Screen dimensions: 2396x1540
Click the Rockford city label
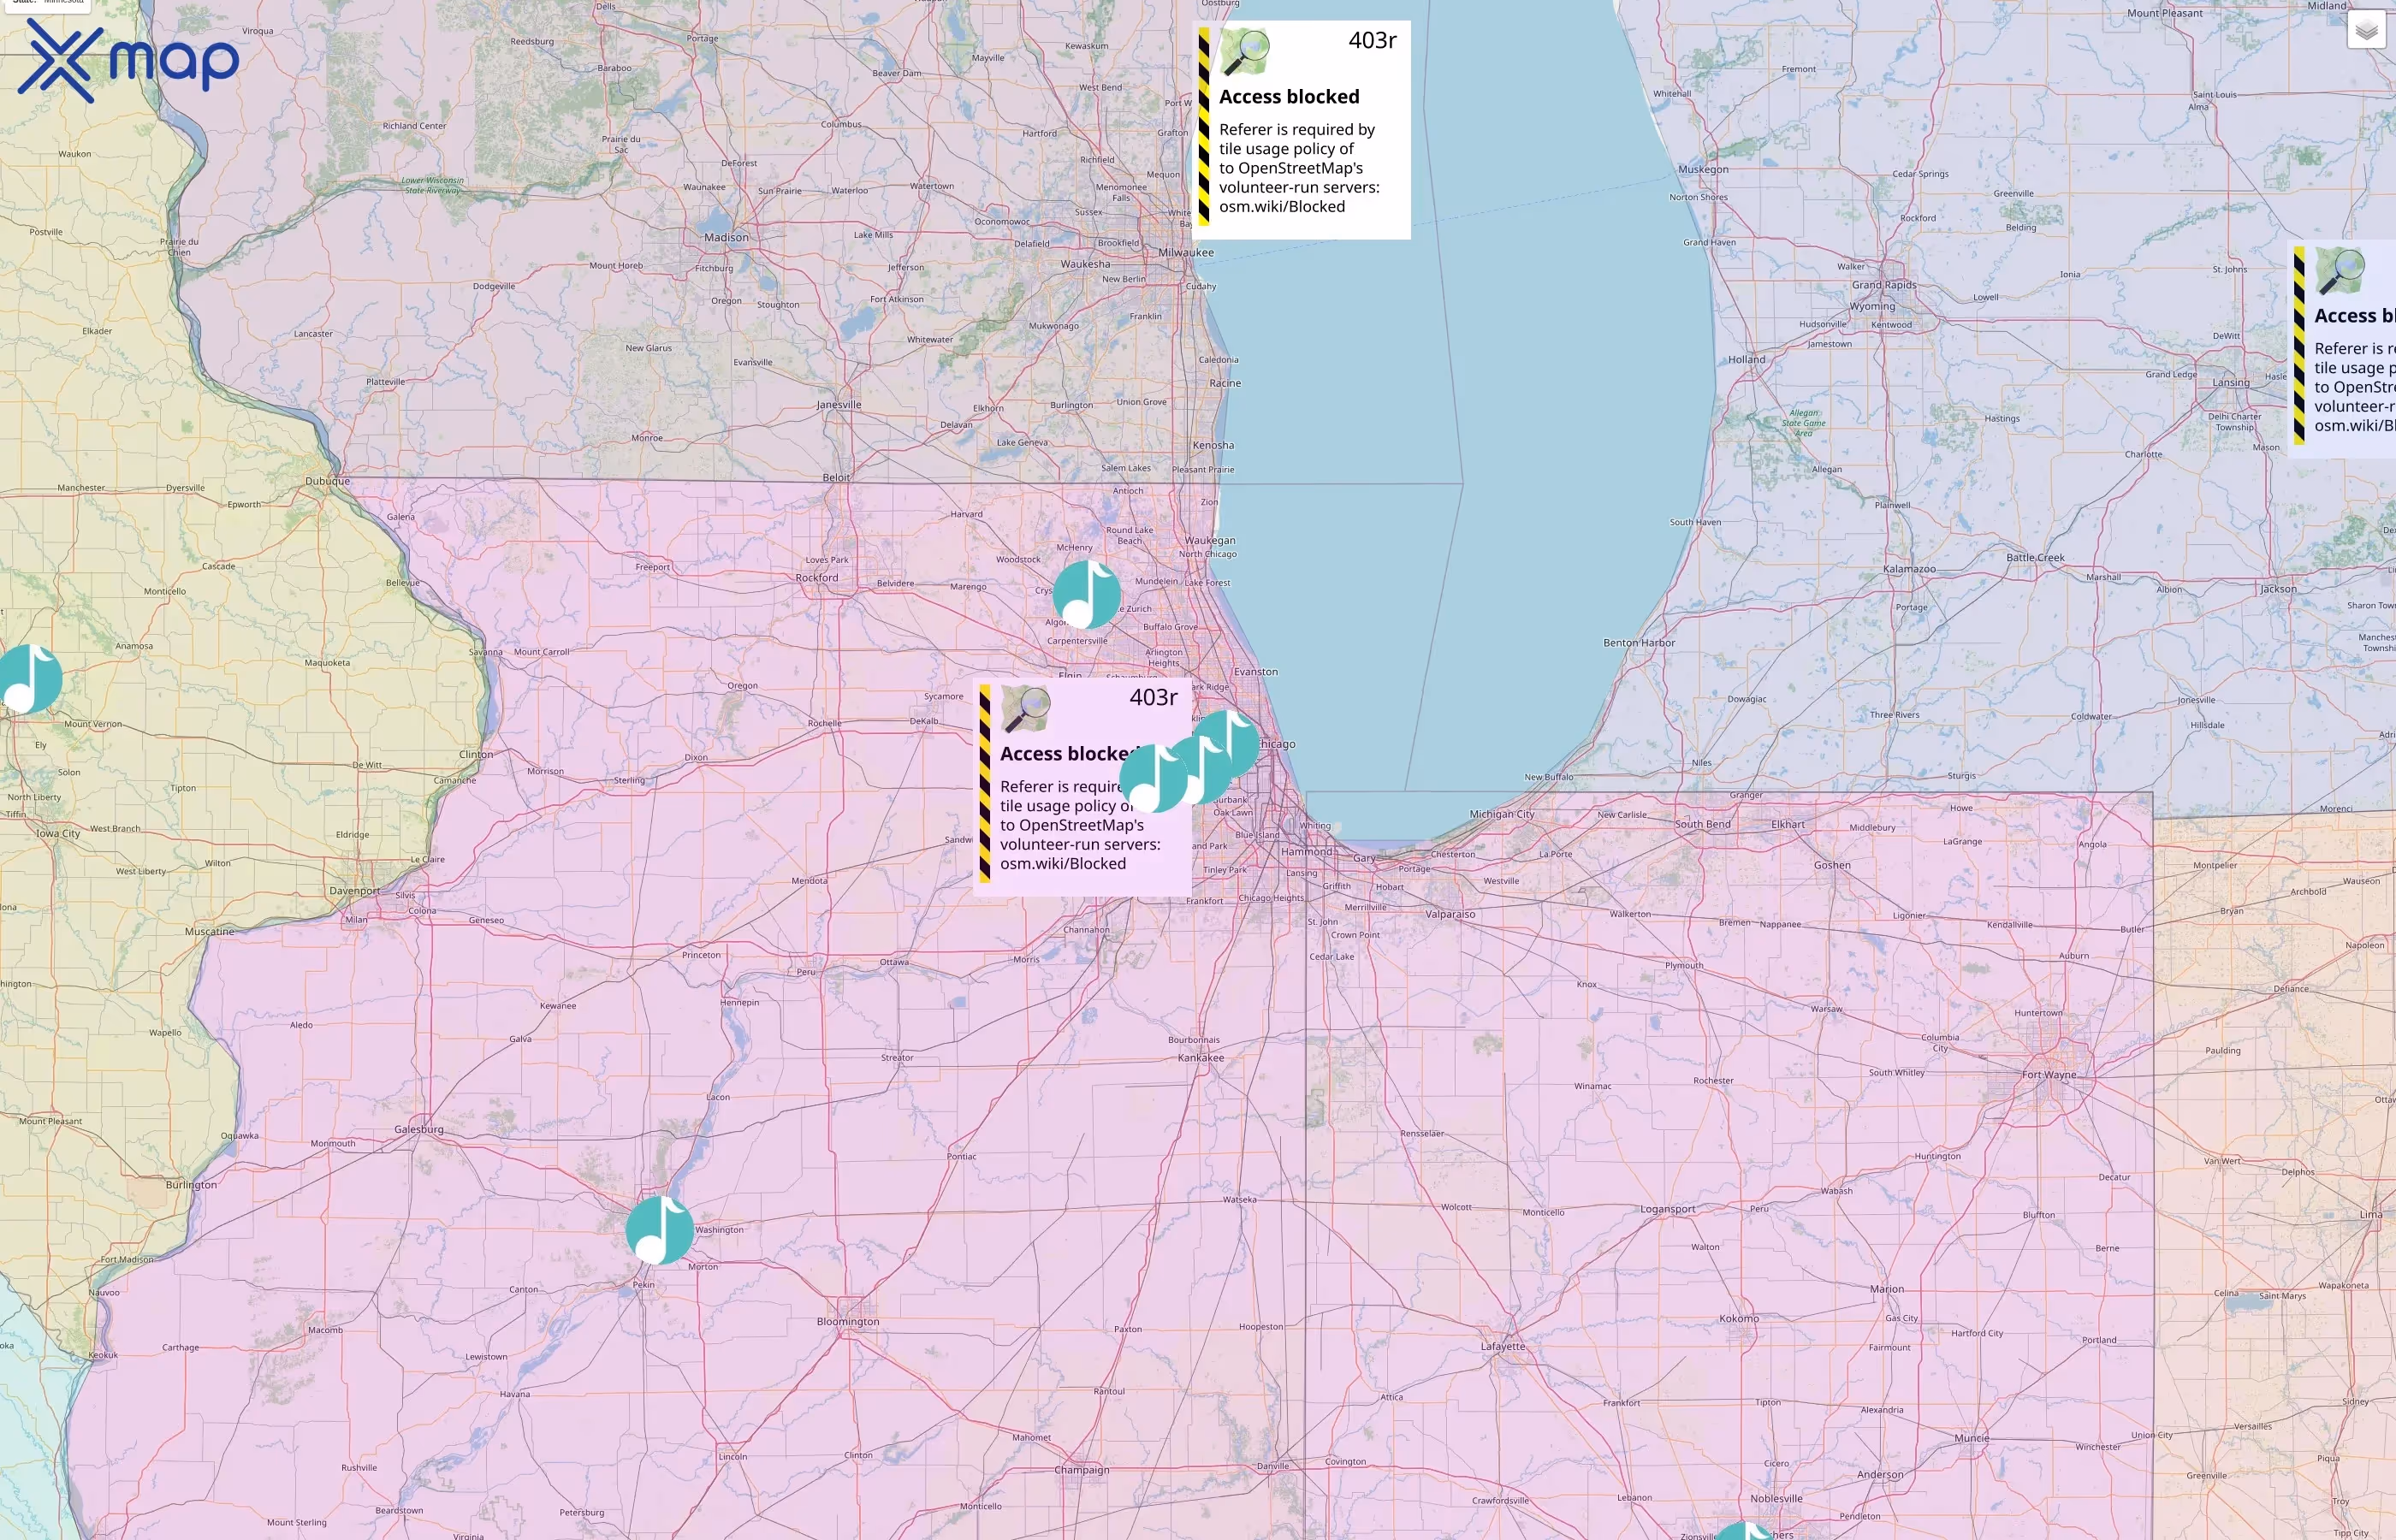click(817, 578)
